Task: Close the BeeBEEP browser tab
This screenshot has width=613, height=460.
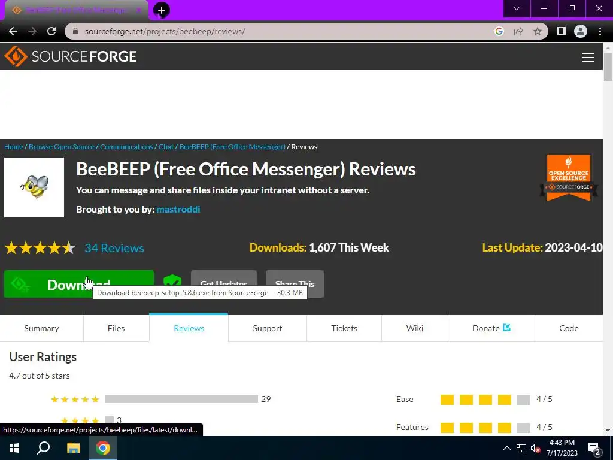Action: tap(138, 10)
